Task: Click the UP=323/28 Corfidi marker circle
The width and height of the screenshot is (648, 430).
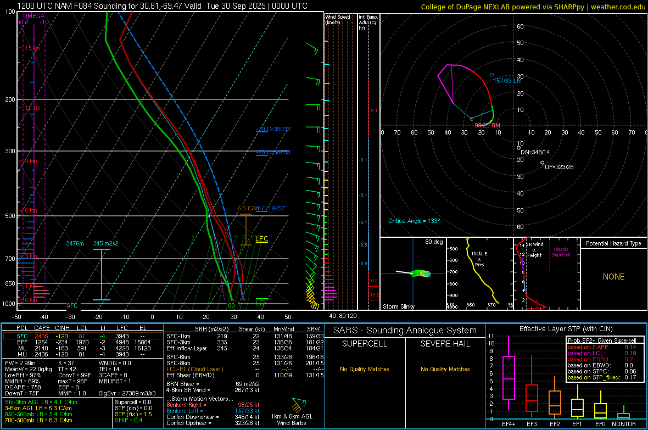Action: point(542,163)
